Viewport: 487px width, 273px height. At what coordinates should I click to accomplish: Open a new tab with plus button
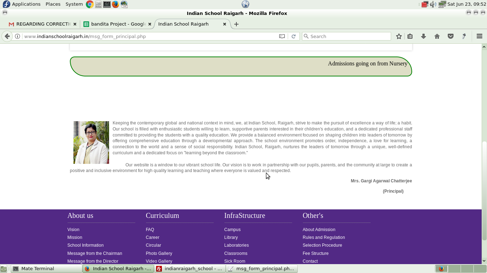pyautogui.click(x=236, y=24)
